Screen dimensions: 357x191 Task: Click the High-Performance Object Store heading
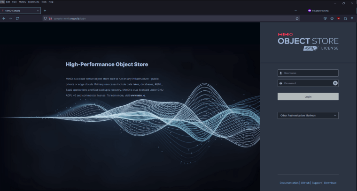click(107, 65)
